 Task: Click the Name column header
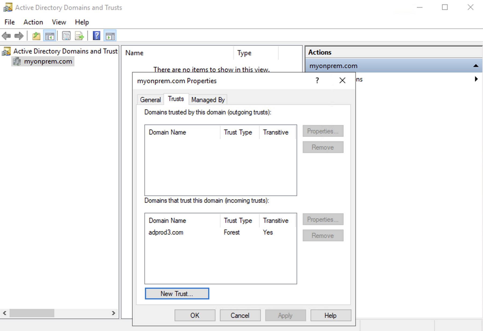[x=178, y=53]
